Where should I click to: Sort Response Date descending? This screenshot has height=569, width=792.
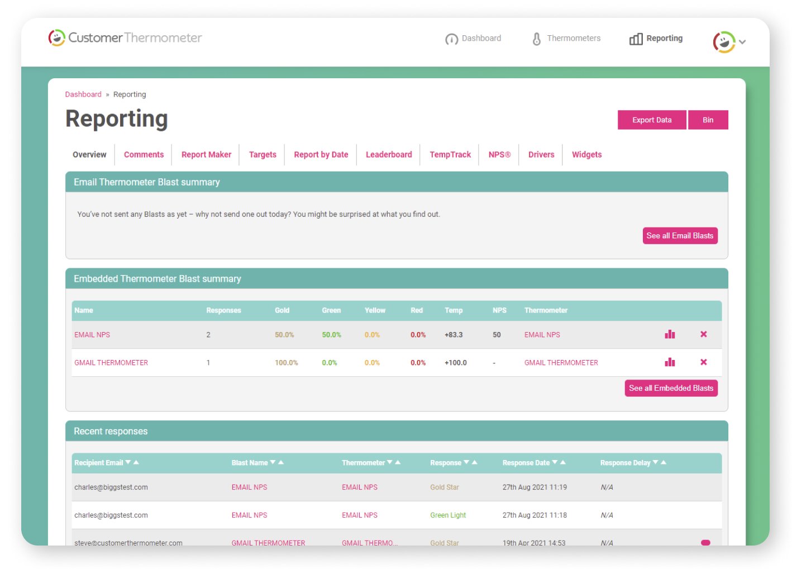(555, 462)
